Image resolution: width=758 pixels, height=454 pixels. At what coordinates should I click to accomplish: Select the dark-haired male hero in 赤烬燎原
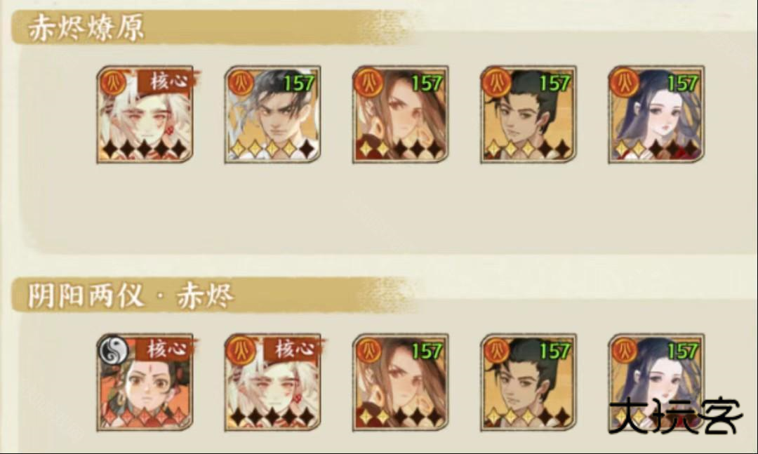[528, 114]
